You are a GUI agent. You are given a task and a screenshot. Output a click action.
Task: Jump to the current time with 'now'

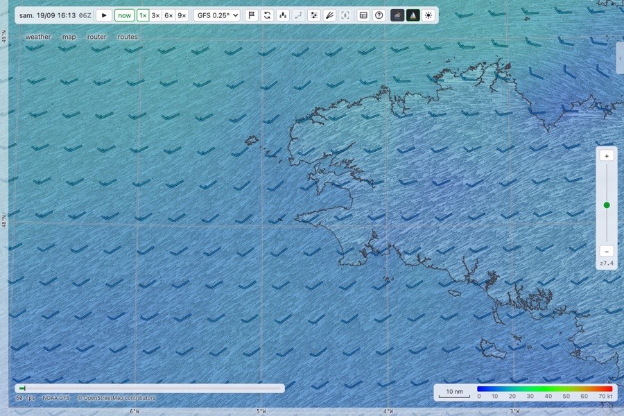pyautogui.click(x=124, y=15)
